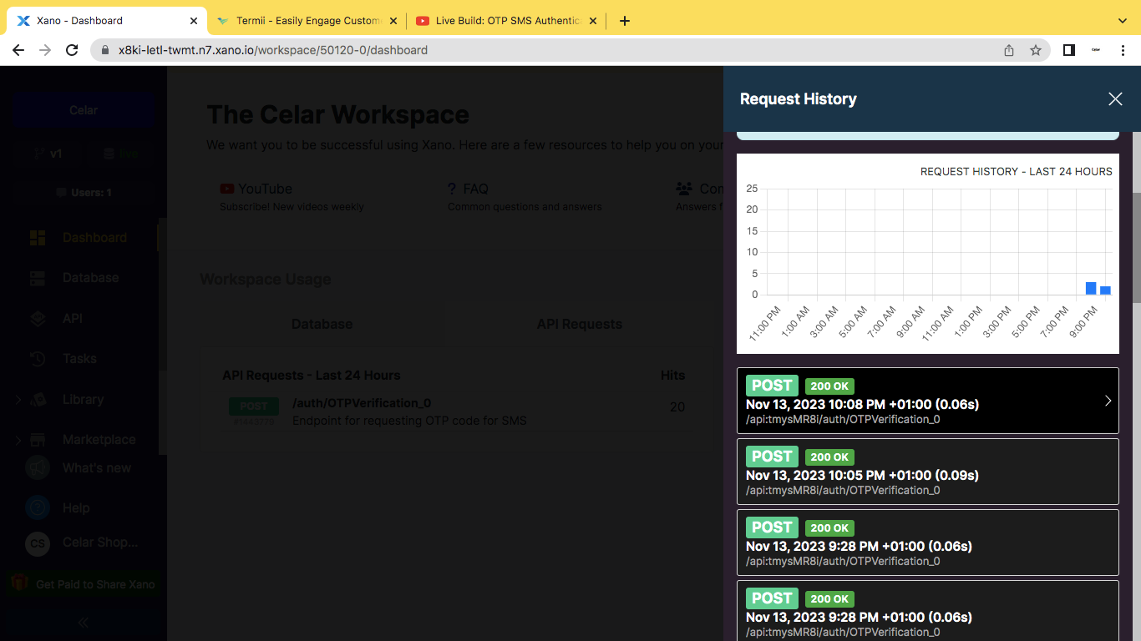Switch to Database usage tab
Viewport: 1141px width, 641px height.
pos(322,324)
